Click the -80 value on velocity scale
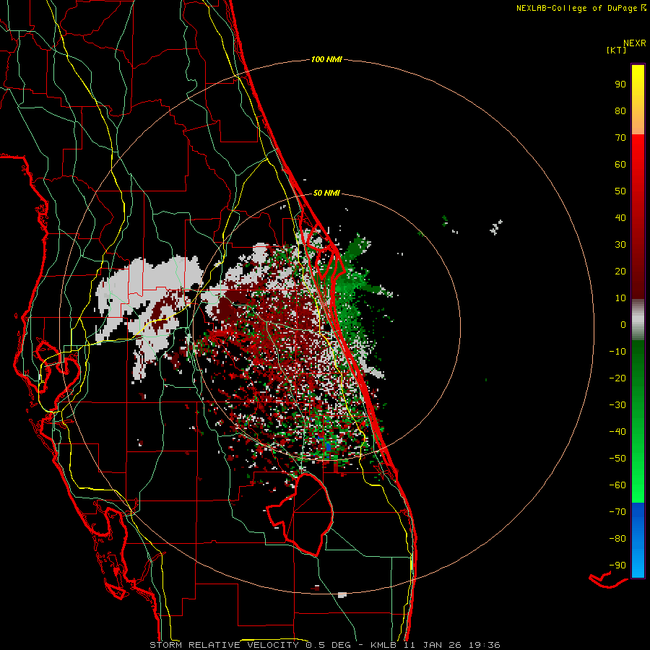This screenshot has width=650, height=650. [617, 539]
